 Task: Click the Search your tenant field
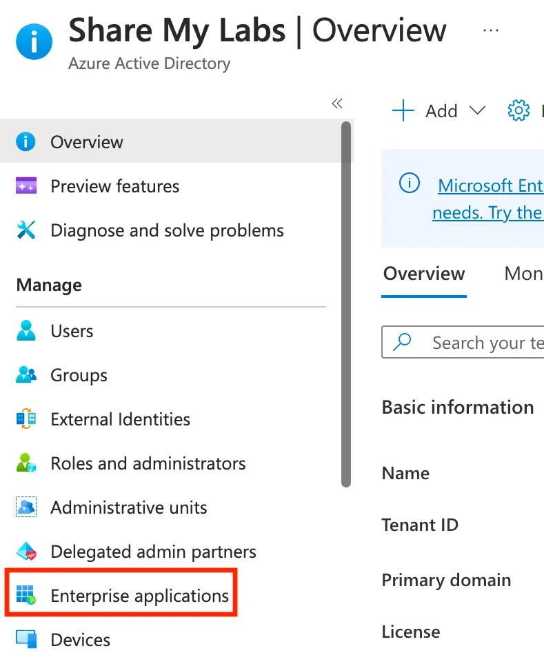point(483,343)
